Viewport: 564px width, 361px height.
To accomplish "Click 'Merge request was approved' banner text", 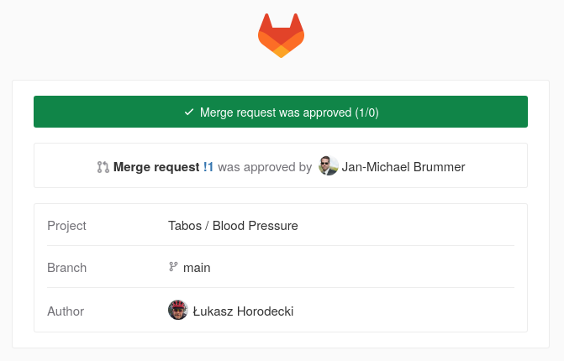I will tap(276, 112).
